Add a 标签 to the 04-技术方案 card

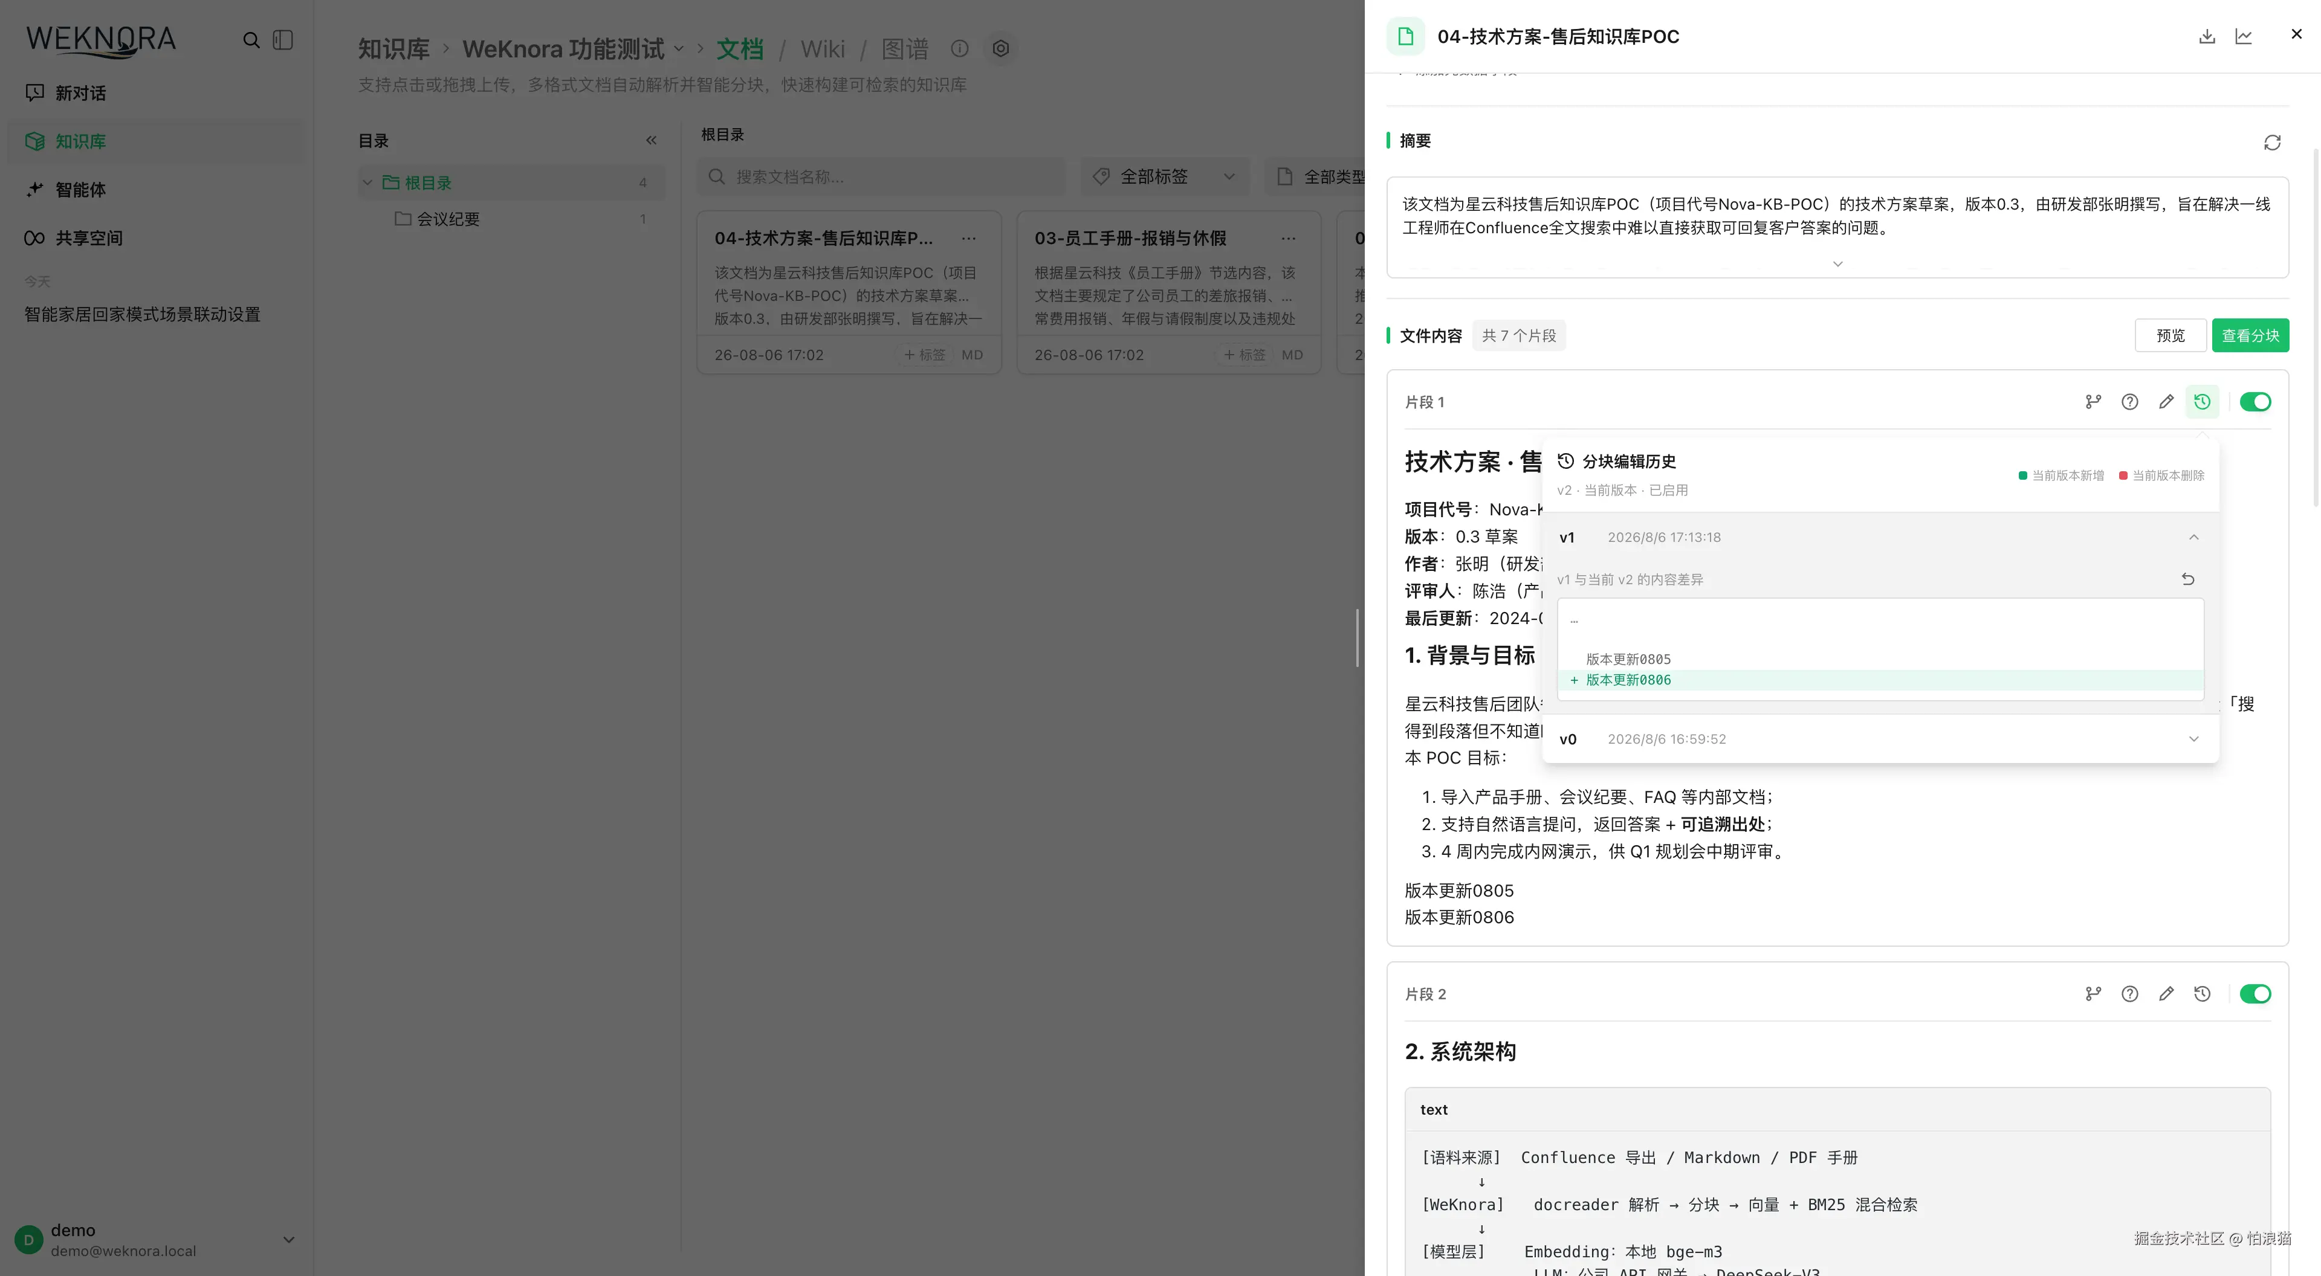(x=924, y=355)
